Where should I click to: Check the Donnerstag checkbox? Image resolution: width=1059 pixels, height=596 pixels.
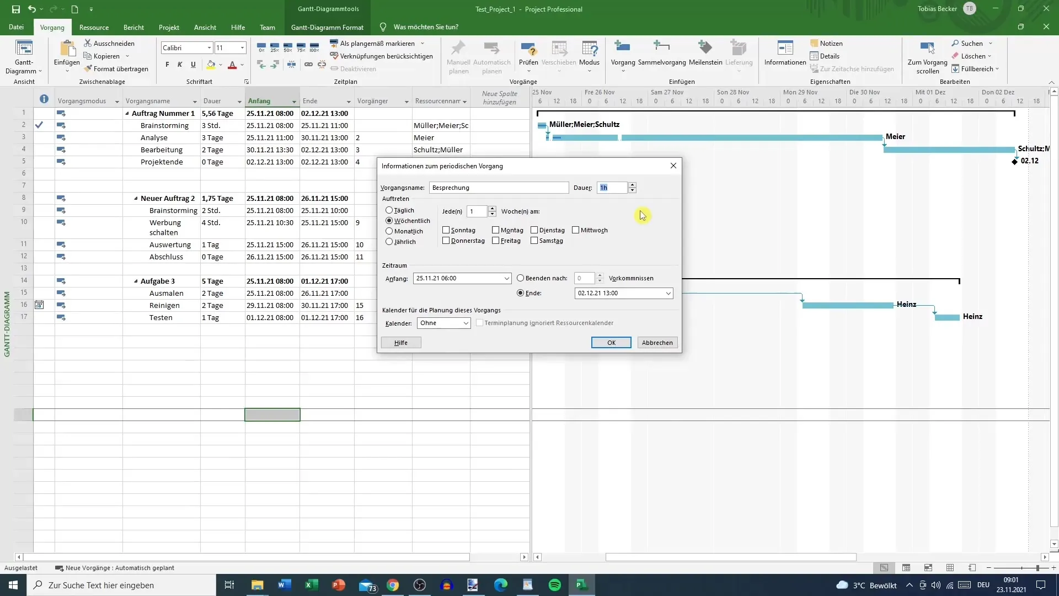[x=446, y=241]
